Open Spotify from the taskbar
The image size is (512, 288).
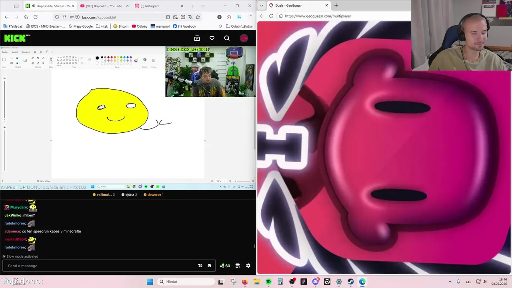tap(268, 282)
